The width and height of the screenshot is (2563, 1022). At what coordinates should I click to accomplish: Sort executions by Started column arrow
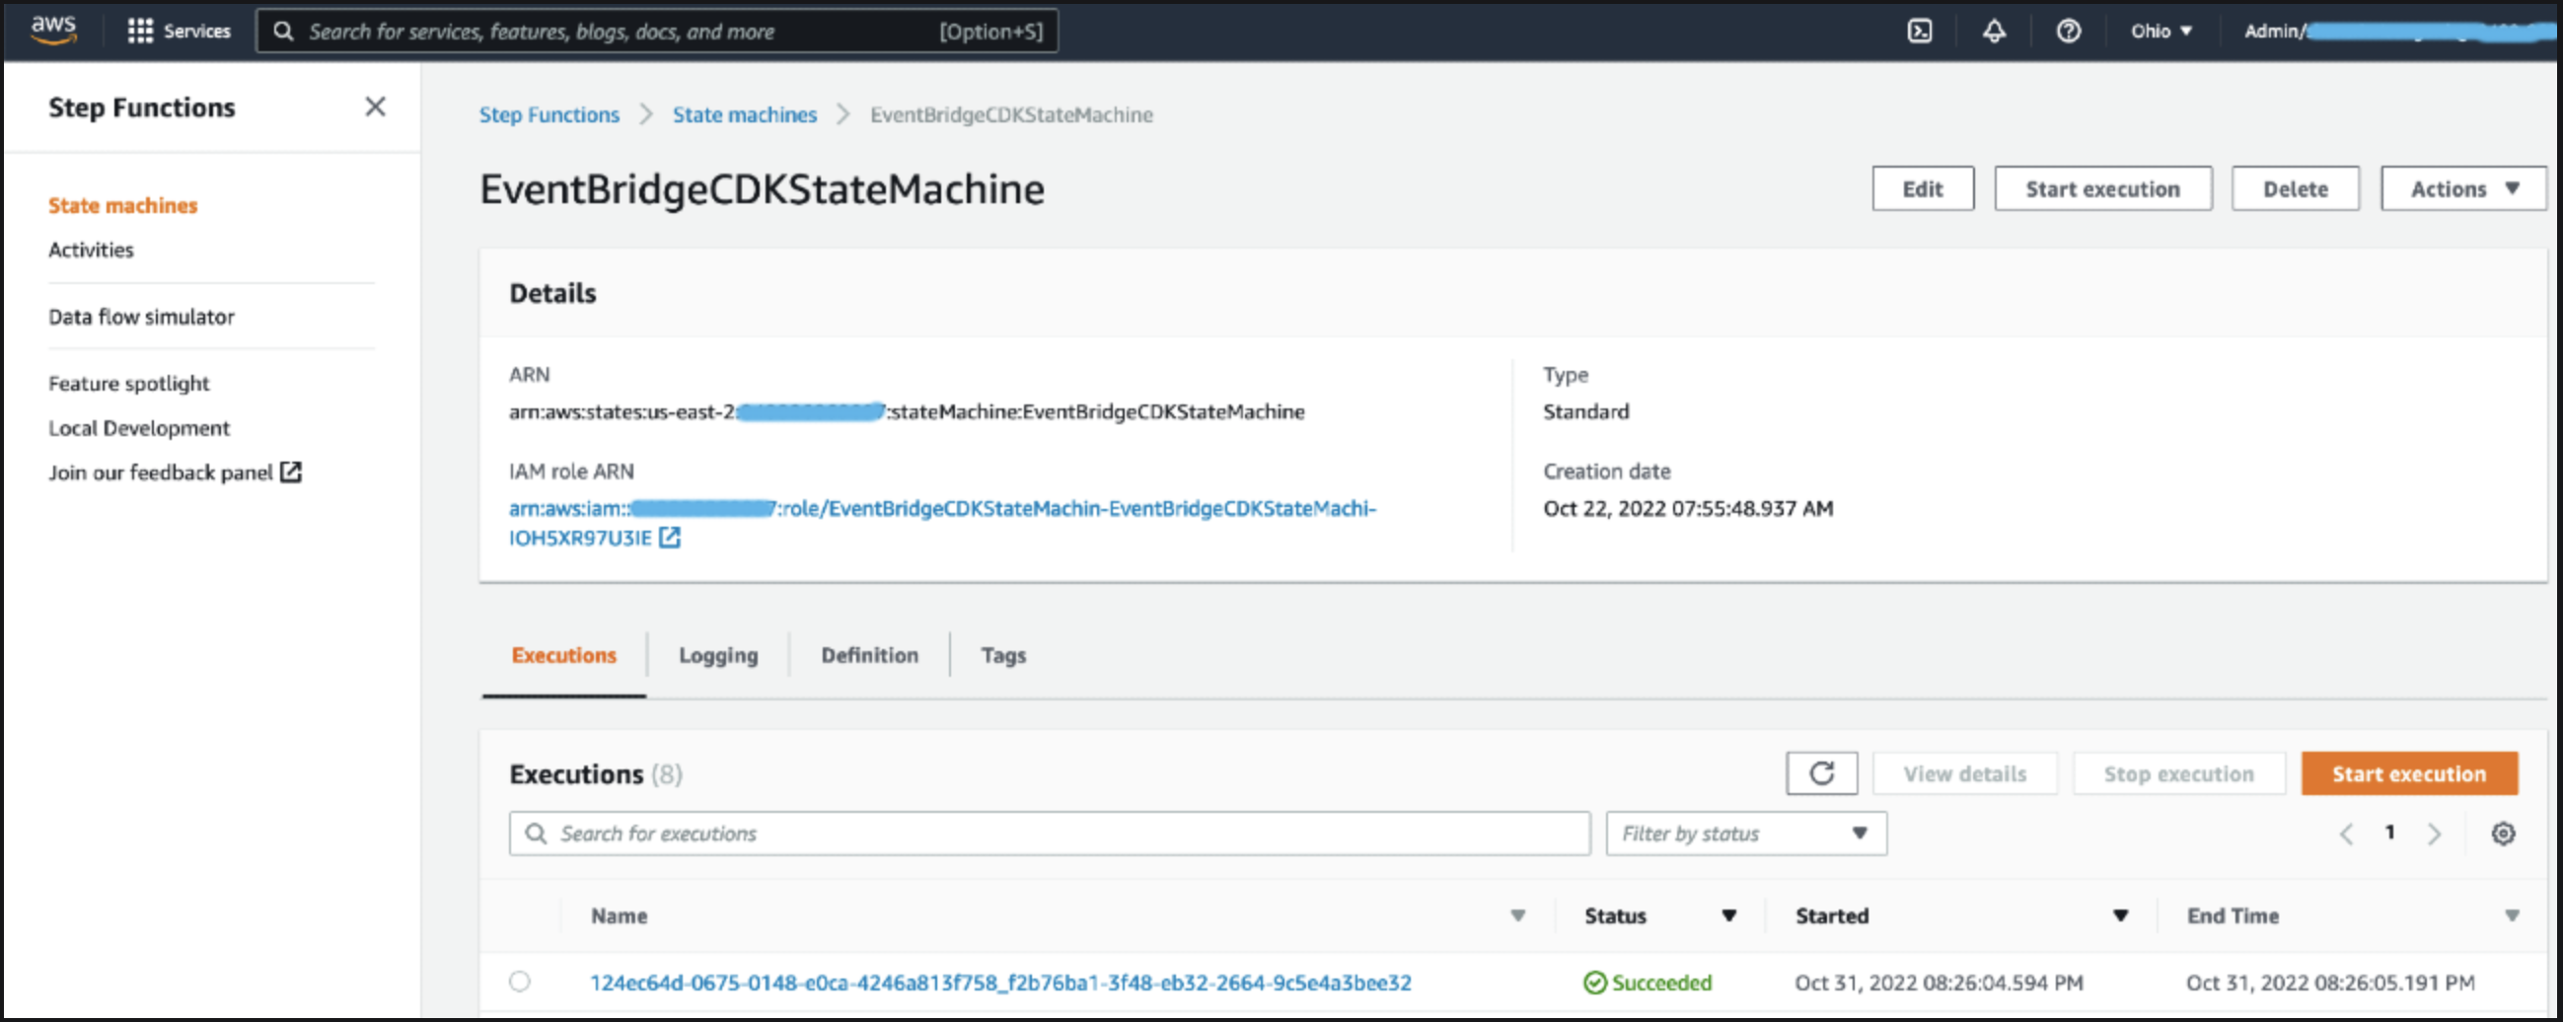(x=2120, y=915)
